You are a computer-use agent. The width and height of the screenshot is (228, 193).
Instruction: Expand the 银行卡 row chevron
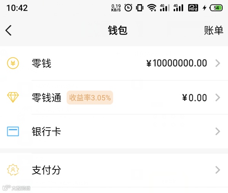(218, 132)
